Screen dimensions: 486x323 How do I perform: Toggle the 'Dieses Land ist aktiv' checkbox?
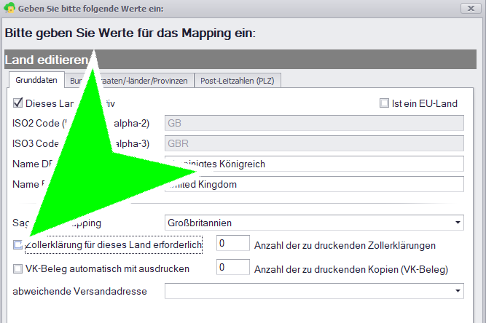[17, 103]
